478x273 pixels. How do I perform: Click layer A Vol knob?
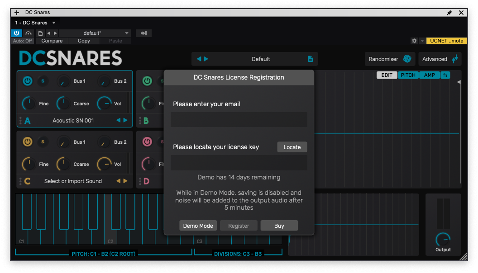tap(104, 104)
